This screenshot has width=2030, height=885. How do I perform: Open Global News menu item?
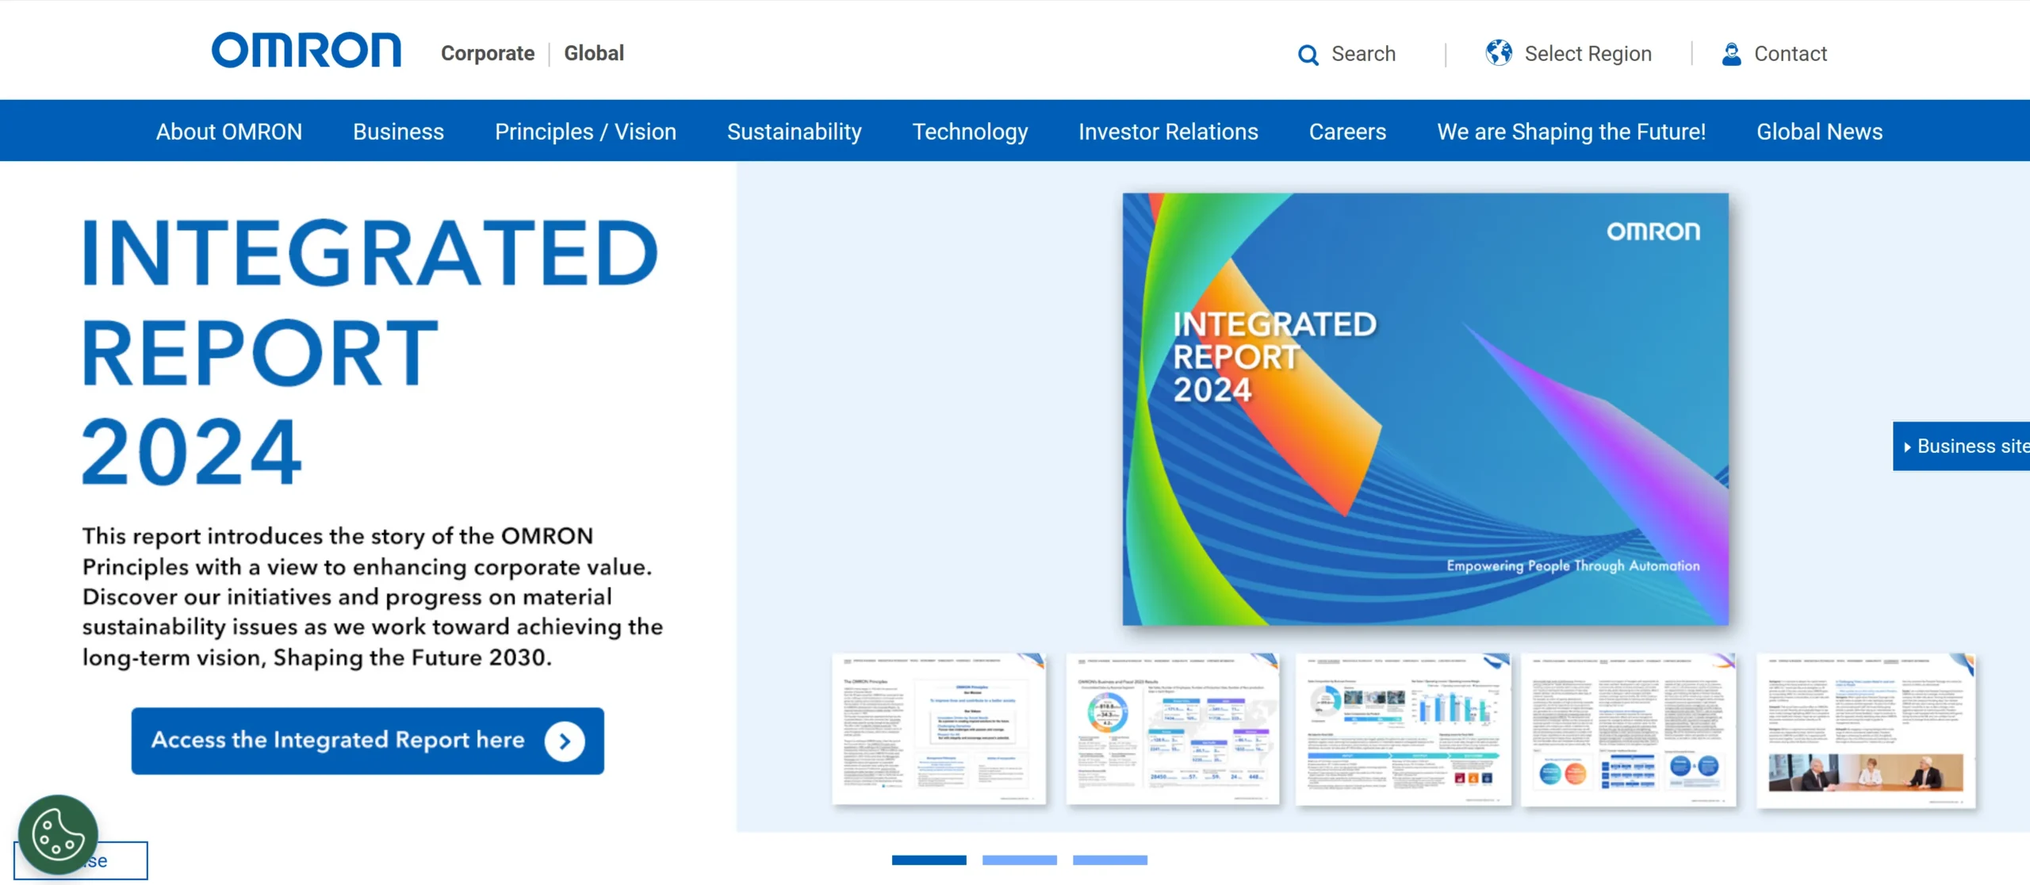(x=1819, y=132)
